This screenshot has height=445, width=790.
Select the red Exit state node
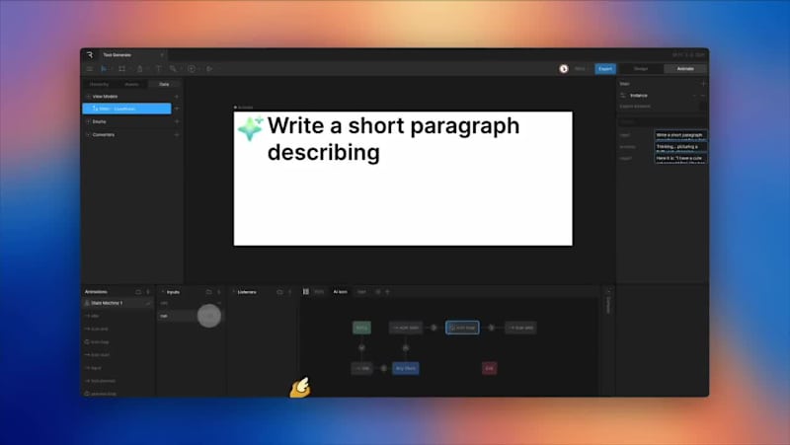(489, 368)
